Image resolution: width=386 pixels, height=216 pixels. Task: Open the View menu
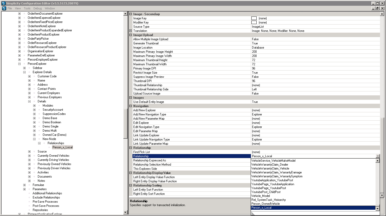pos(18,8)
